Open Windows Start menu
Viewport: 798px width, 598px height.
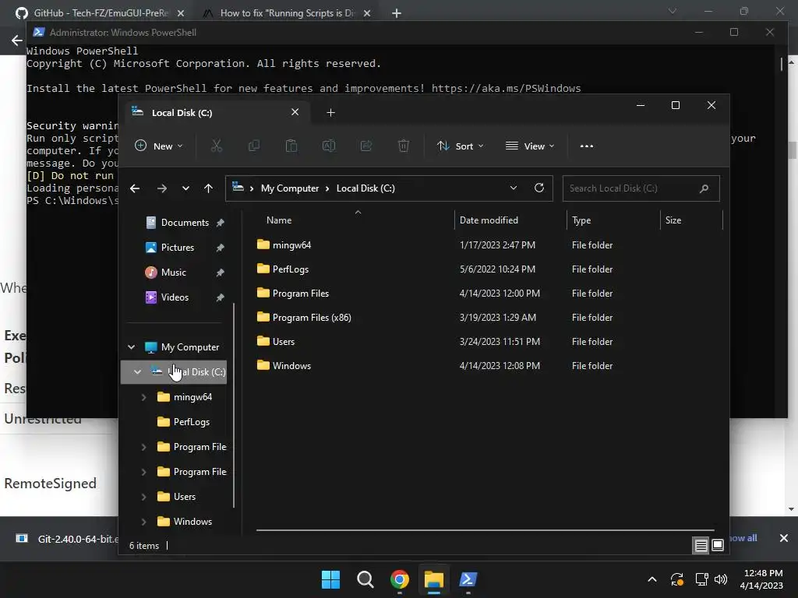[330, 579]
